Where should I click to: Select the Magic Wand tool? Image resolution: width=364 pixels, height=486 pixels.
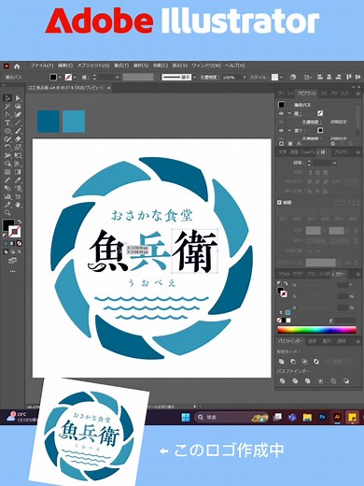click(x=7, y=107)
